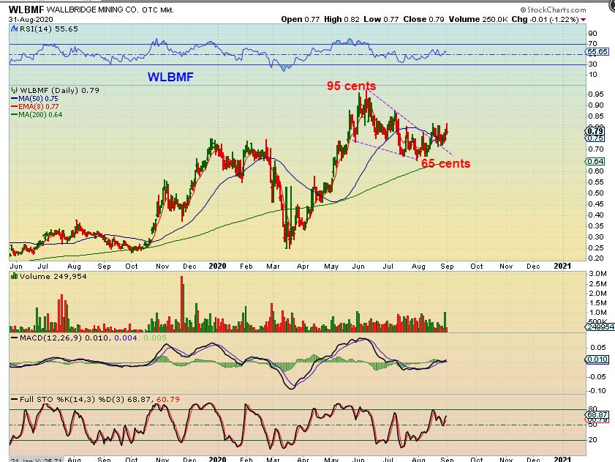
Task: Click the volume bars icon beside Volume 249,954
Action: click(14, 276)
